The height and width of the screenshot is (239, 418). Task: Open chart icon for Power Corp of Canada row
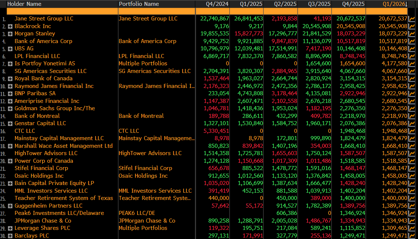pyautogui.click(x=412, y=161)
